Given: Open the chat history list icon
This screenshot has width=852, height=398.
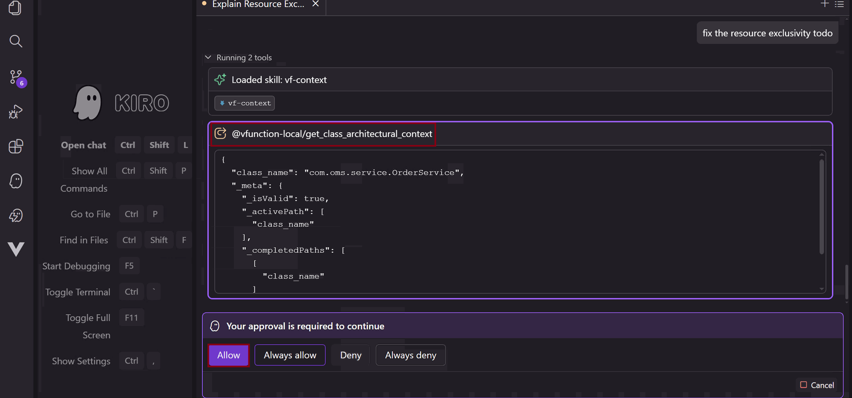Looking at the screenshot, I should (839, 4).
